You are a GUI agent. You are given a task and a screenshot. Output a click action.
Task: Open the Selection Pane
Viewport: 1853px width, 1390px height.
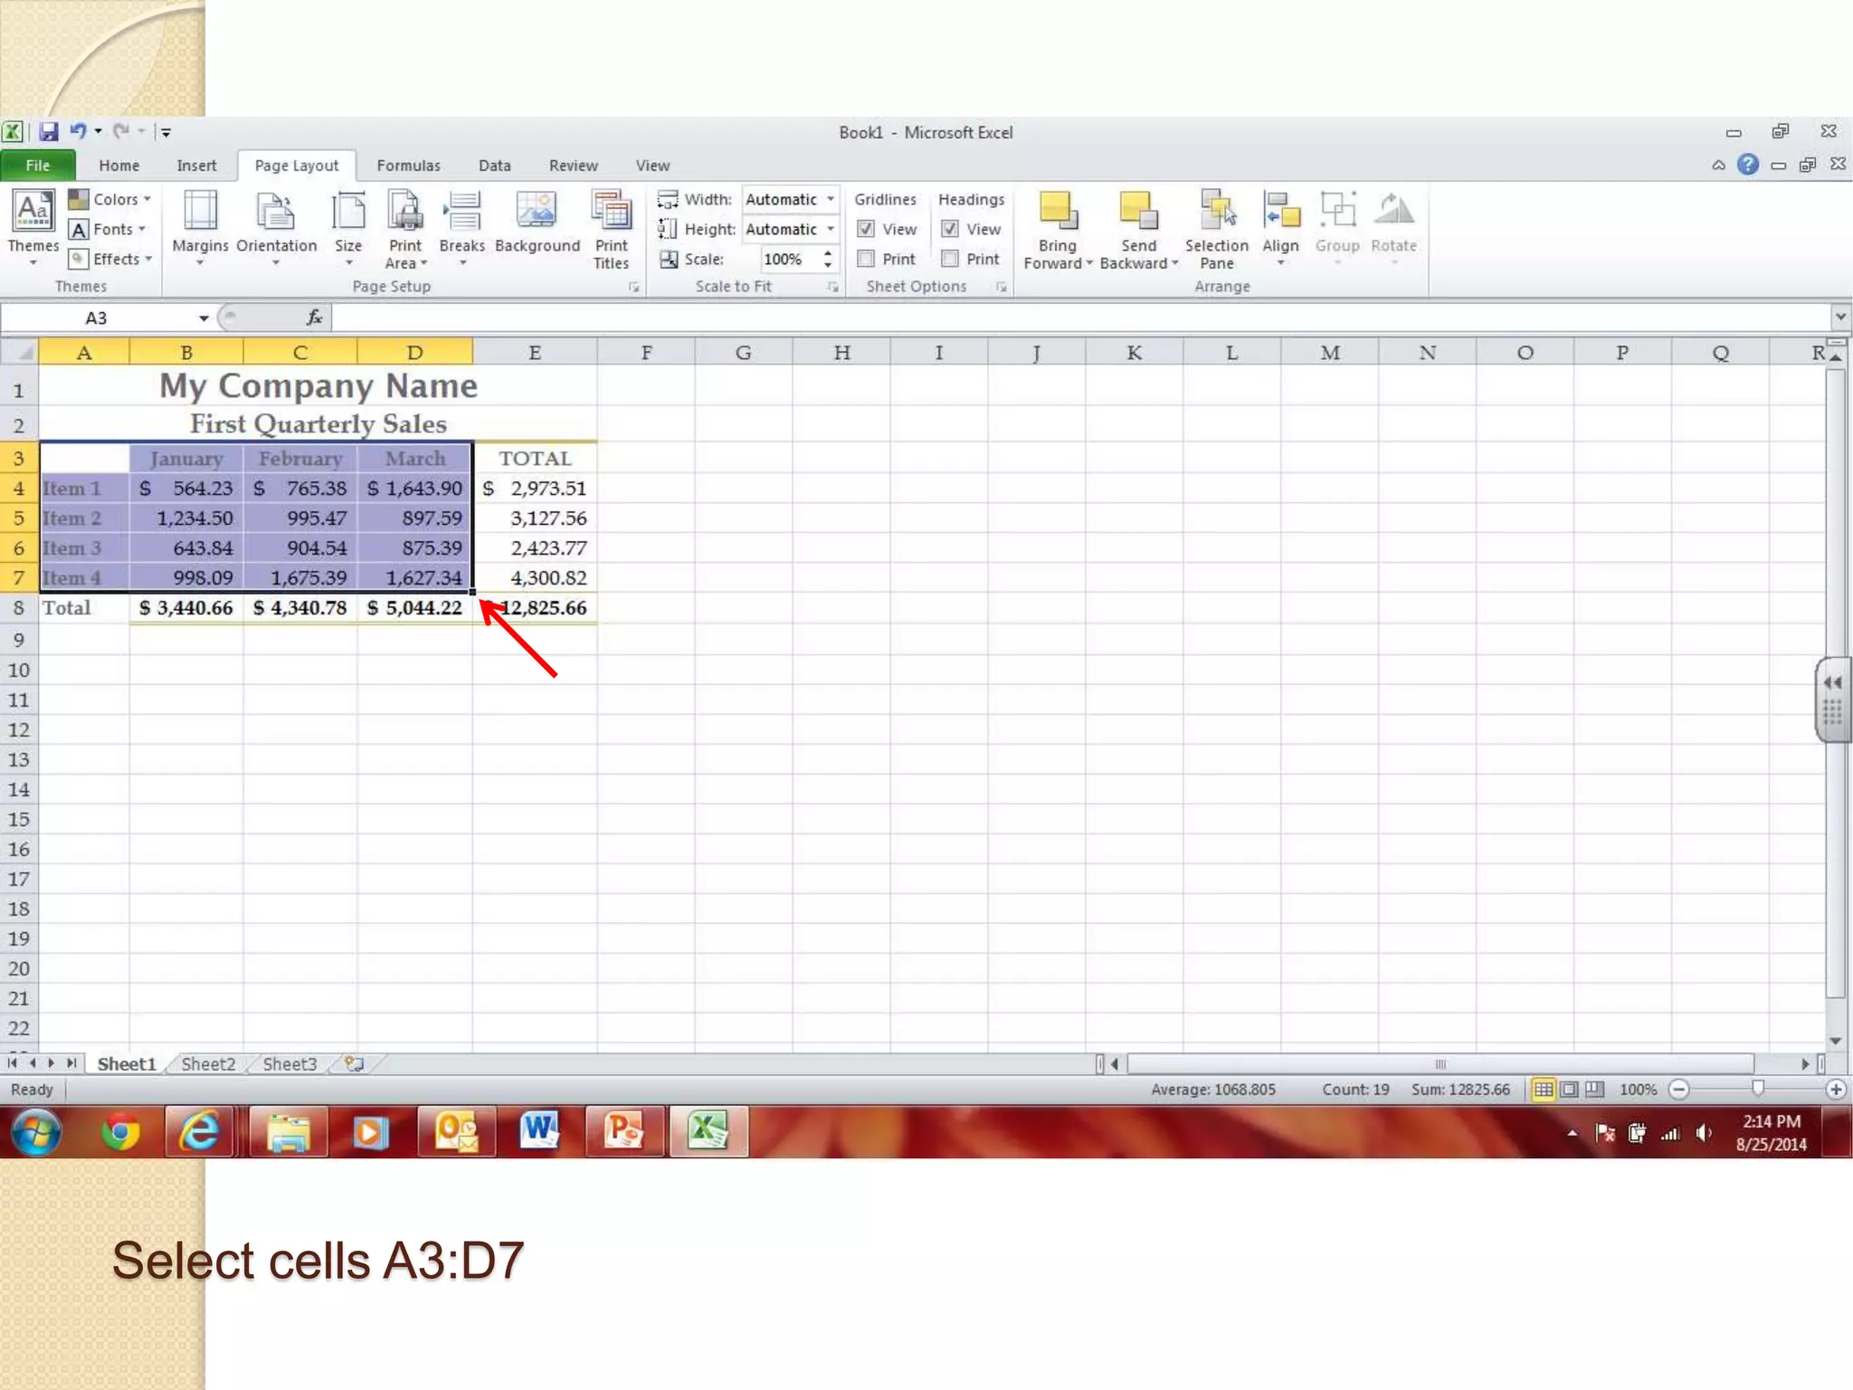[x=1216, y=230]
